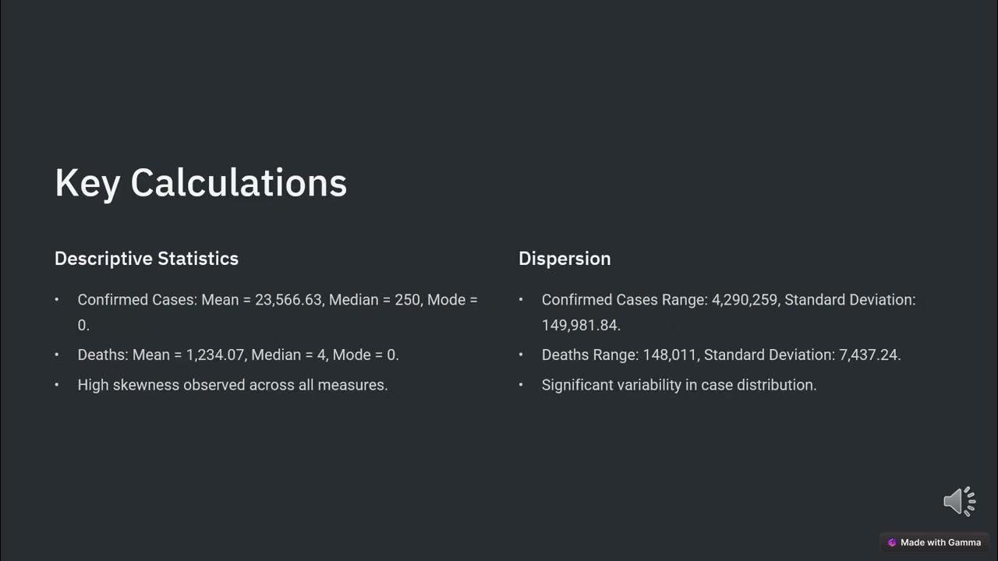Click the High skewness observed bullet
998x561 pixels.
point(232,385)
